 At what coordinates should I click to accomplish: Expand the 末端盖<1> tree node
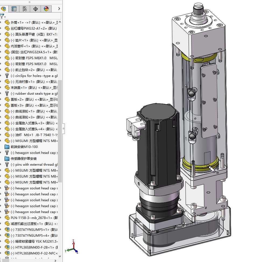[1, 87]
